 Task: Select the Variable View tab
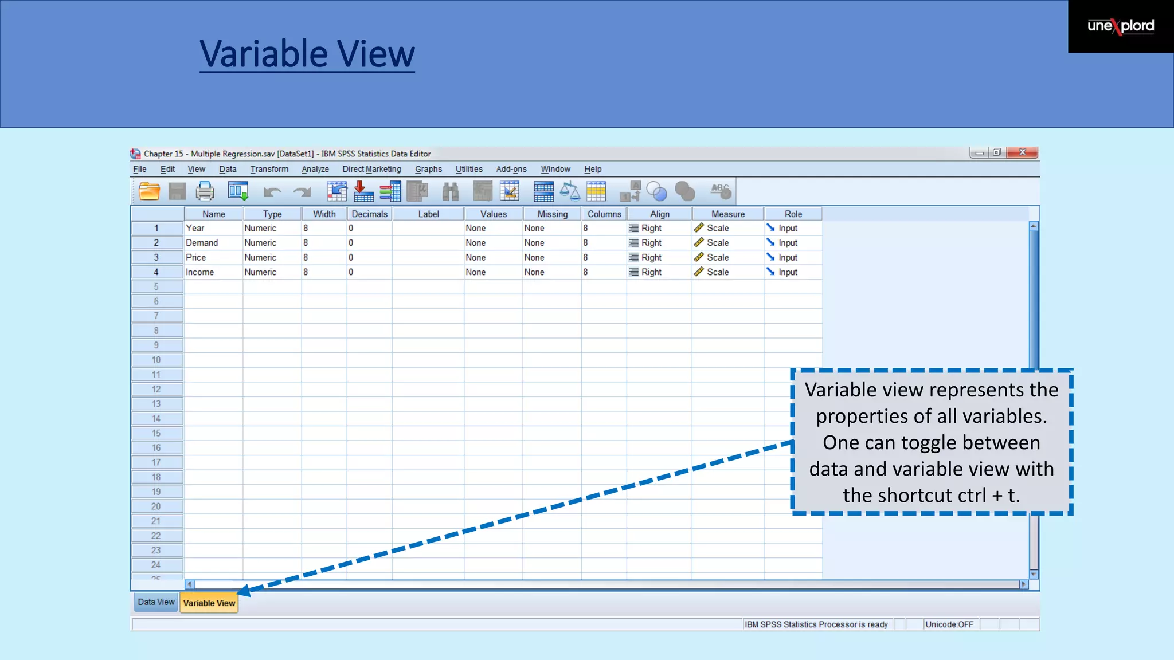point(209,603)
